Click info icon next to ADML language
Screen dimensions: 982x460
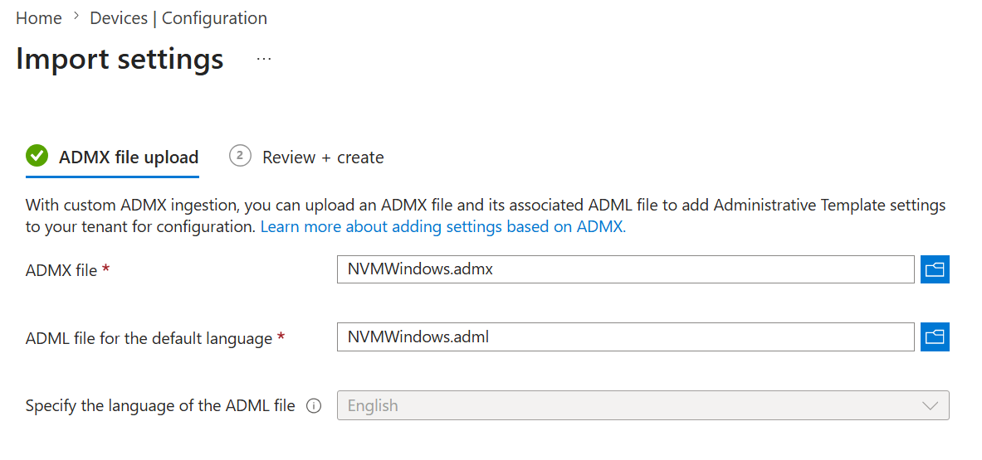313,406
